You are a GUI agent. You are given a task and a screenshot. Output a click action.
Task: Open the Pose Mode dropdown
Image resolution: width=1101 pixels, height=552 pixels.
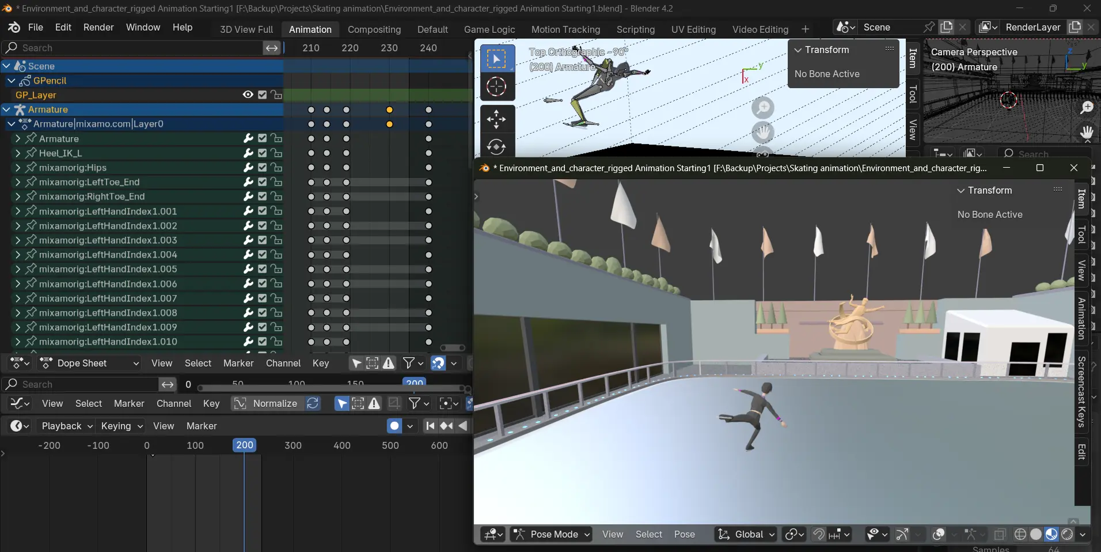pyautogui.click(x=552, y=534)
